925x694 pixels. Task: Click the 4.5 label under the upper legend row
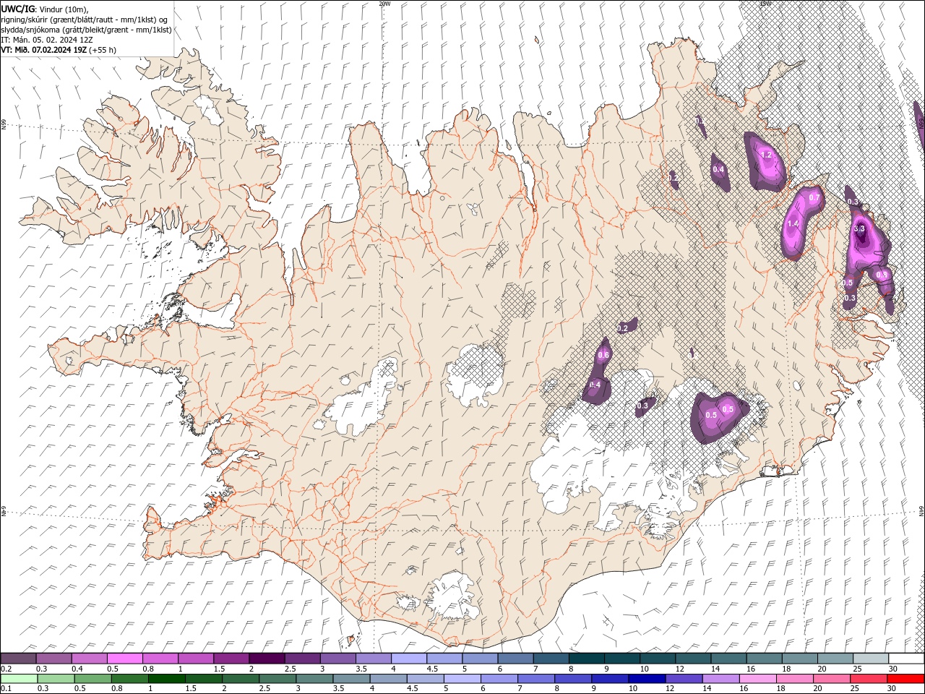(432, 669)
